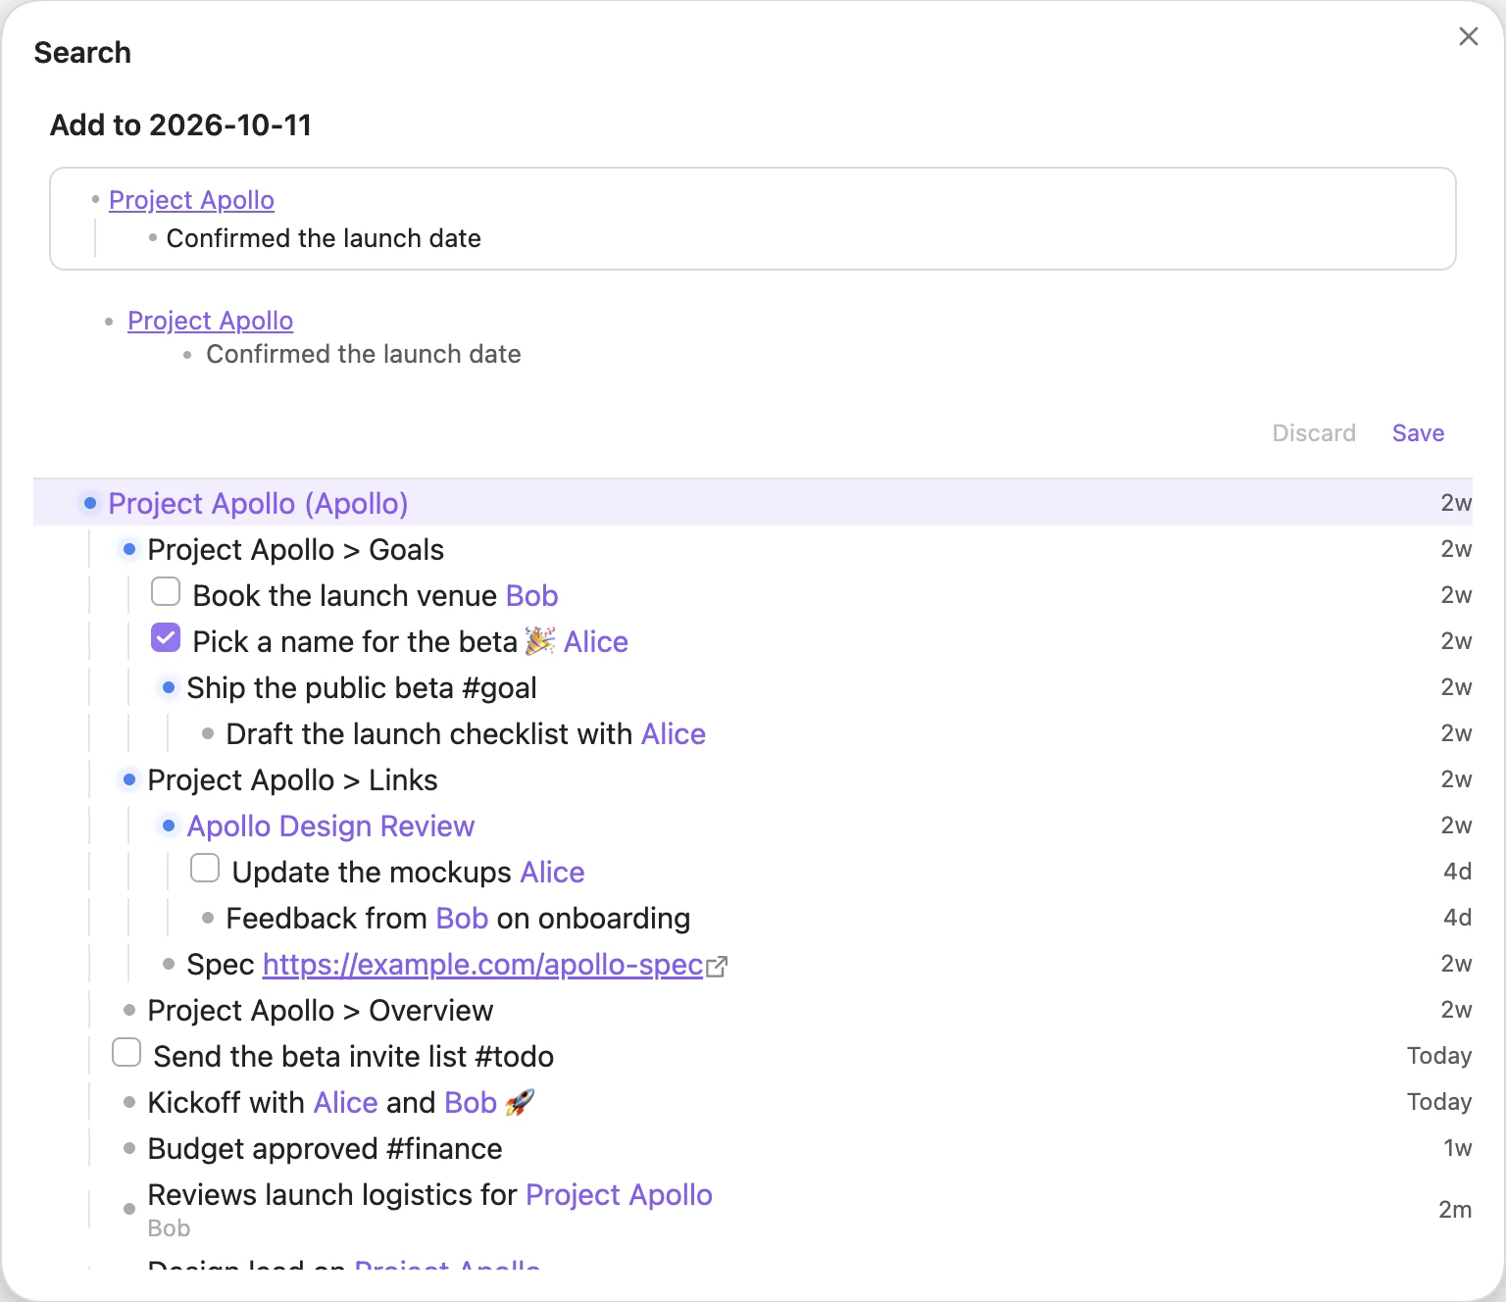This screenshot has width=1506, height=1302.
Task: Close the Search dialog with the X
Action: (1468, 36)
